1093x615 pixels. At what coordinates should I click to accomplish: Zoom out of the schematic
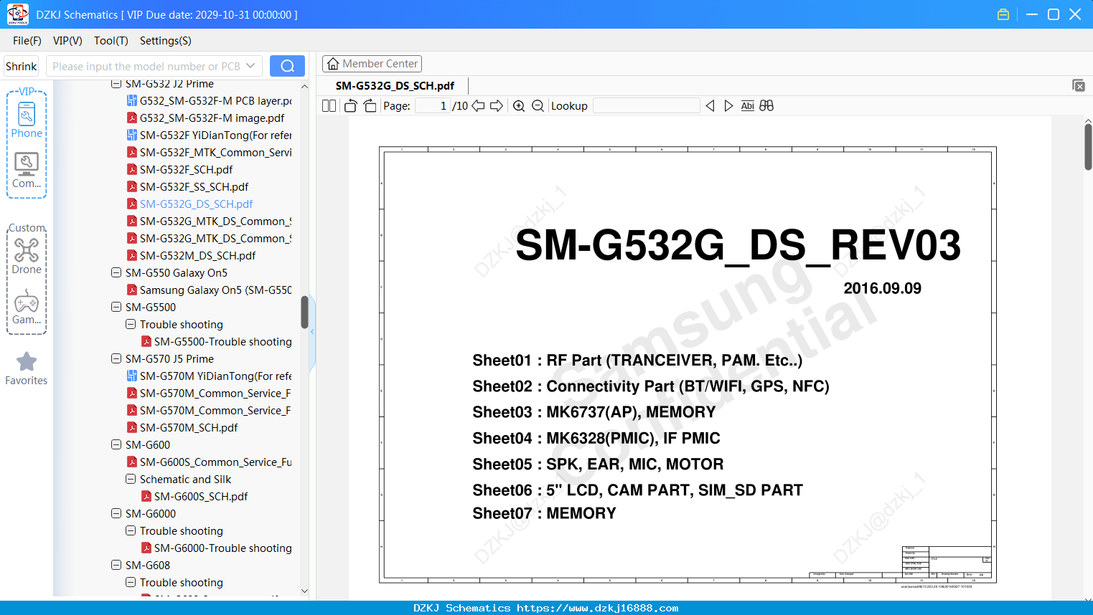[x=538, y=106]
